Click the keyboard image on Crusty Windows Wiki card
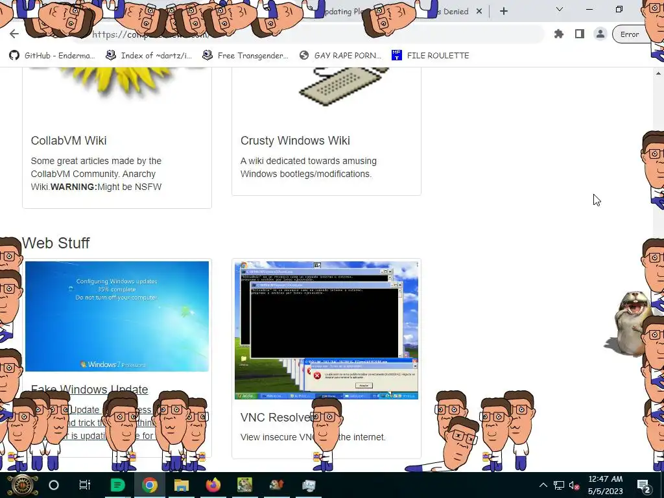The height and width of the screenshot is (498, 664). (343, 87)
